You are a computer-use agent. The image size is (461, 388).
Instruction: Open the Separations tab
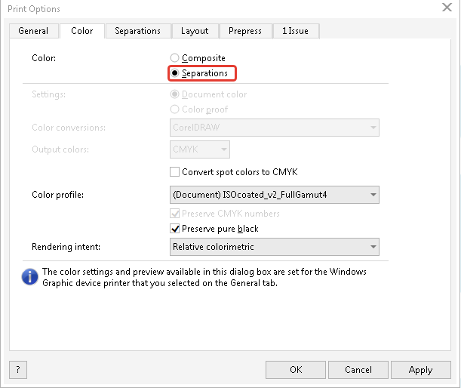coord(137,31)
